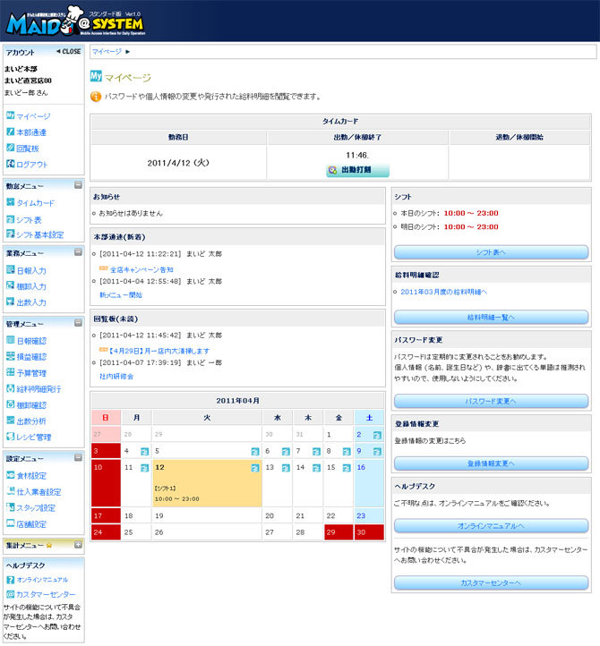
Task: Click the レシピ管理 icon
Action: pyautogui.click(x=11, y=437)
